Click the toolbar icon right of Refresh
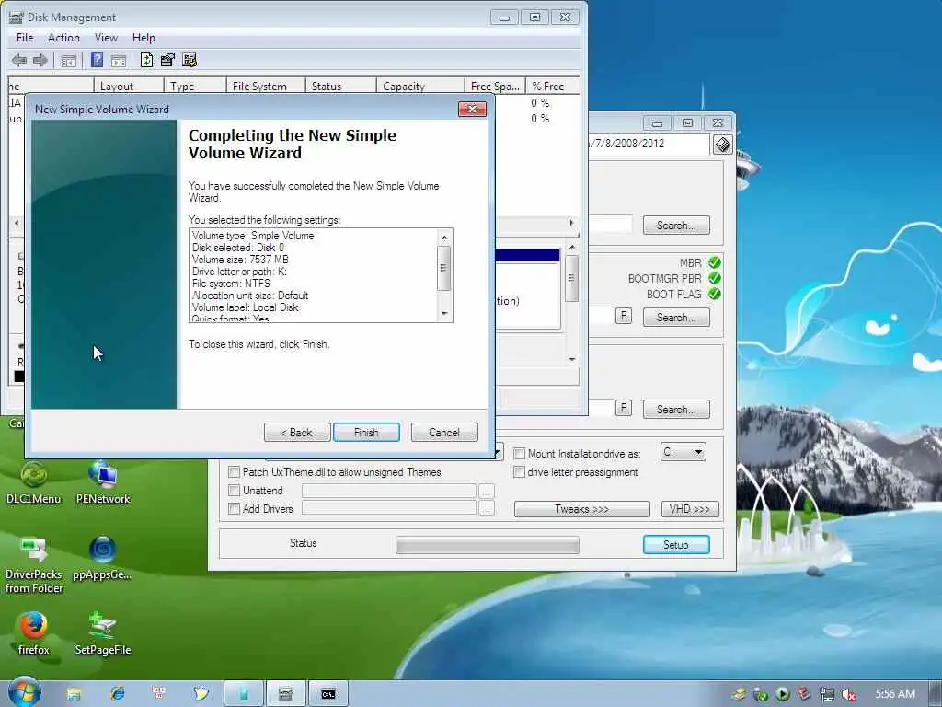 (x=167, y=60)
